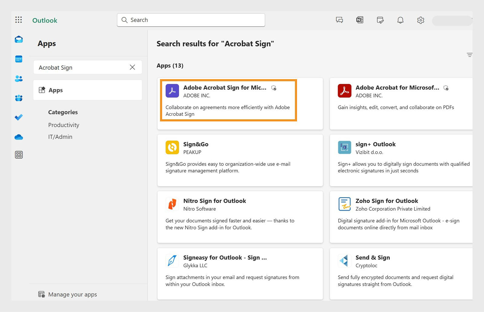Click publisher 'Zoho Corporation Private Limited'

coord(393,209)
